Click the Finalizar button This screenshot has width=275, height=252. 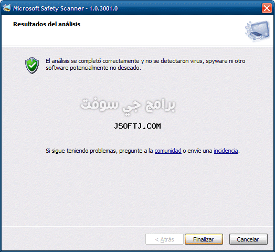[204, 239]
